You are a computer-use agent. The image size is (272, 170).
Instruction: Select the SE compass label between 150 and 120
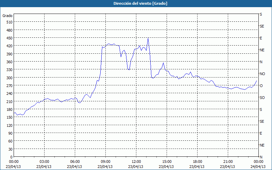tap(262, 121)
